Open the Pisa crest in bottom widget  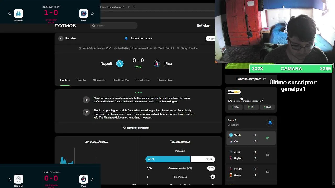pos(83,179)
